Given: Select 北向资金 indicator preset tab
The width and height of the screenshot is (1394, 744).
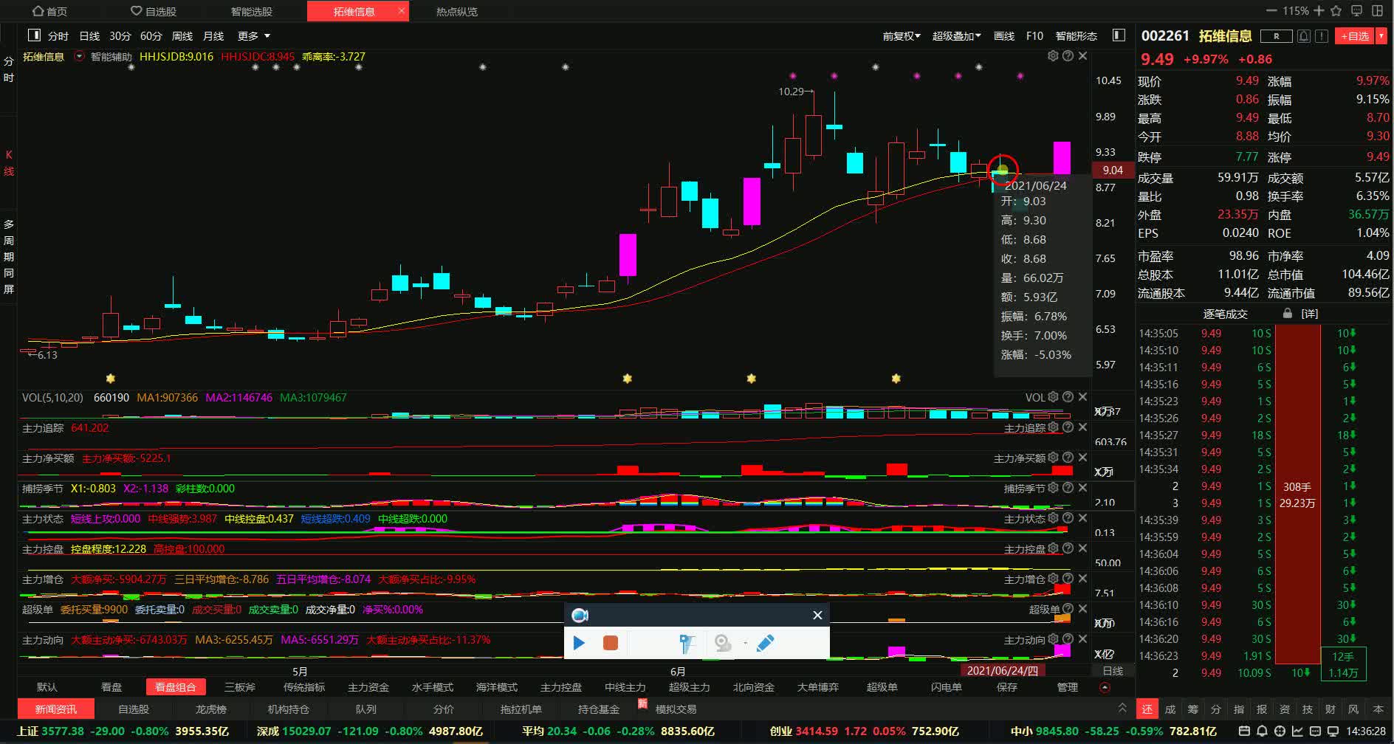Looking at the screenshot, I should [753, 687].
